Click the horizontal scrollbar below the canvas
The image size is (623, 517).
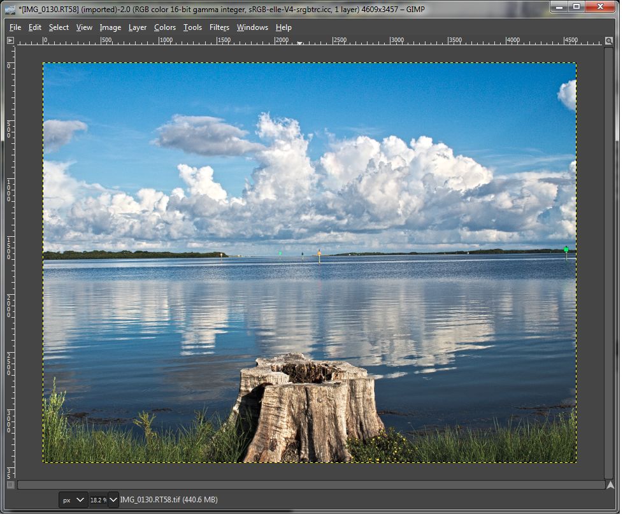click(x=311, y=485)
